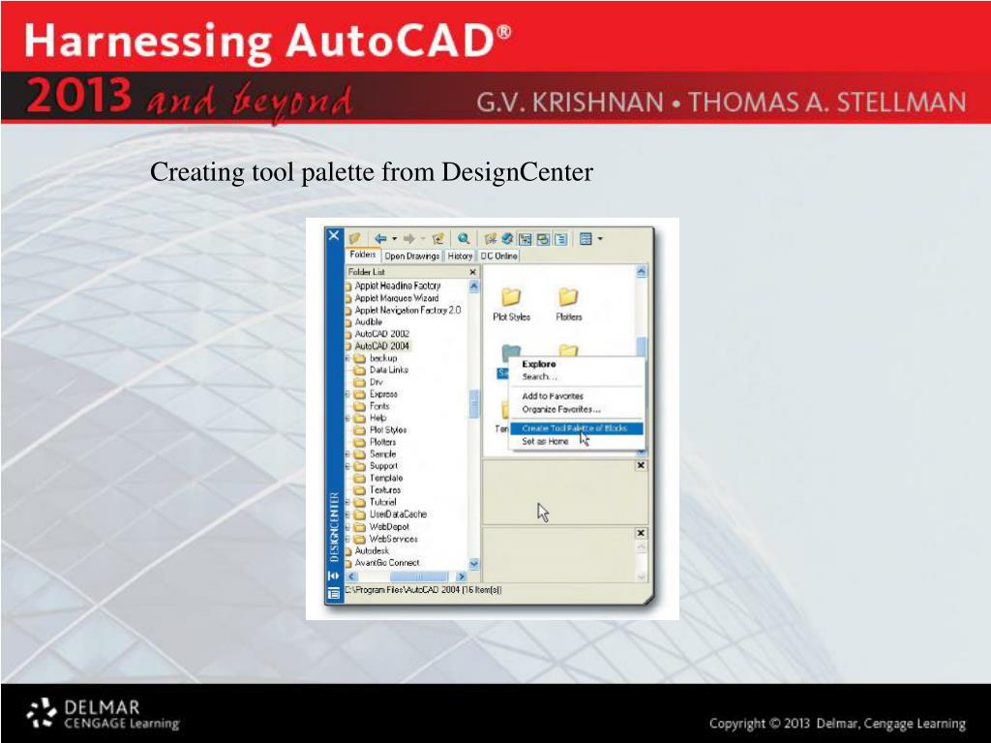Click the Auto-hide icon on DesignCenter title bar
991x743 pixels.
coord(333,576)
